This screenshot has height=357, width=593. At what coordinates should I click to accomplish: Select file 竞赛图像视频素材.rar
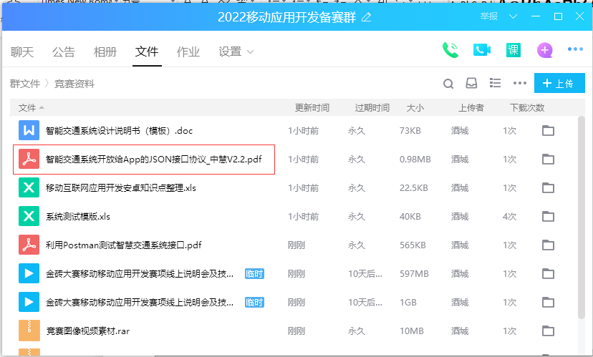tap(88, 331)
